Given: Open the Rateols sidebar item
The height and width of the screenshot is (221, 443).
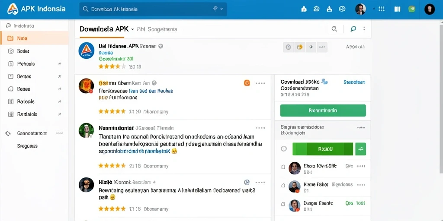Looking at the screenshot, I should point(34,101).
